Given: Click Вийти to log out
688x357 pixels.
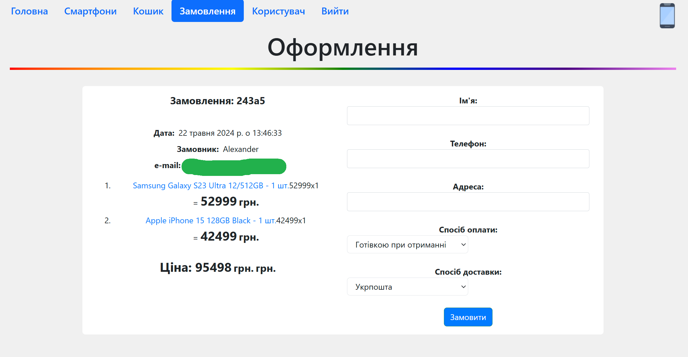Looking at the screenshot, I should (x=335, y=11).
